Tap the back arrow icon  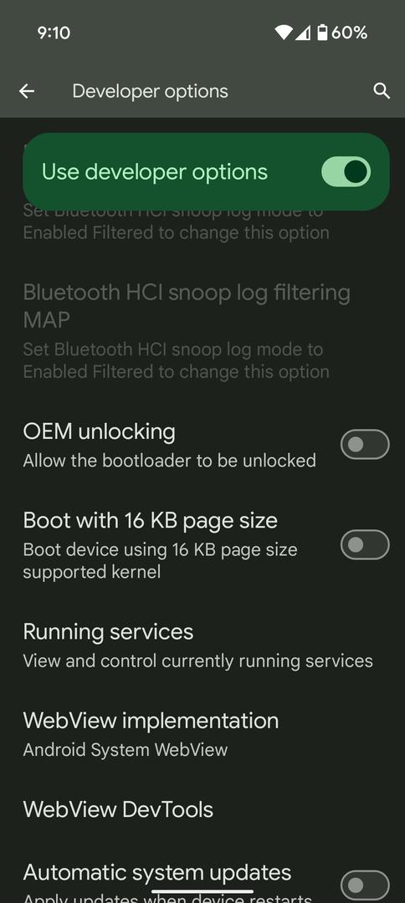(27, 91)
